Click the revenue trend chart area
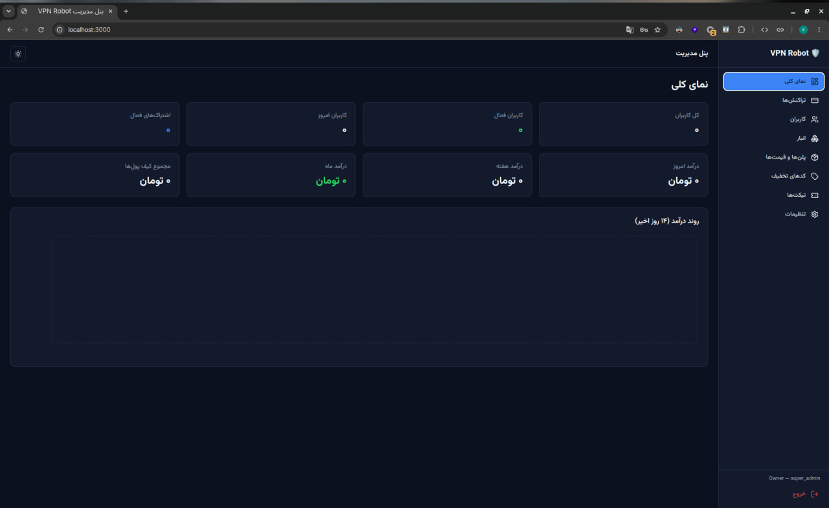829x508 pixels. [374, 289]
